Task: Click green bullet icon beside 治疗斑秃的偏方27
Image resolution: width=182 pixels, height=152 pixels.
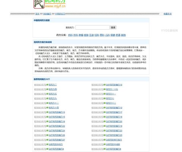Action: point(47,140)
